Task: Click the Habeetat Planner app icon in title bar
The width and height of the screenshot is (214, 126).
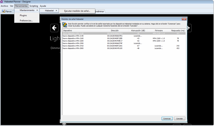Action: [2, 2]
